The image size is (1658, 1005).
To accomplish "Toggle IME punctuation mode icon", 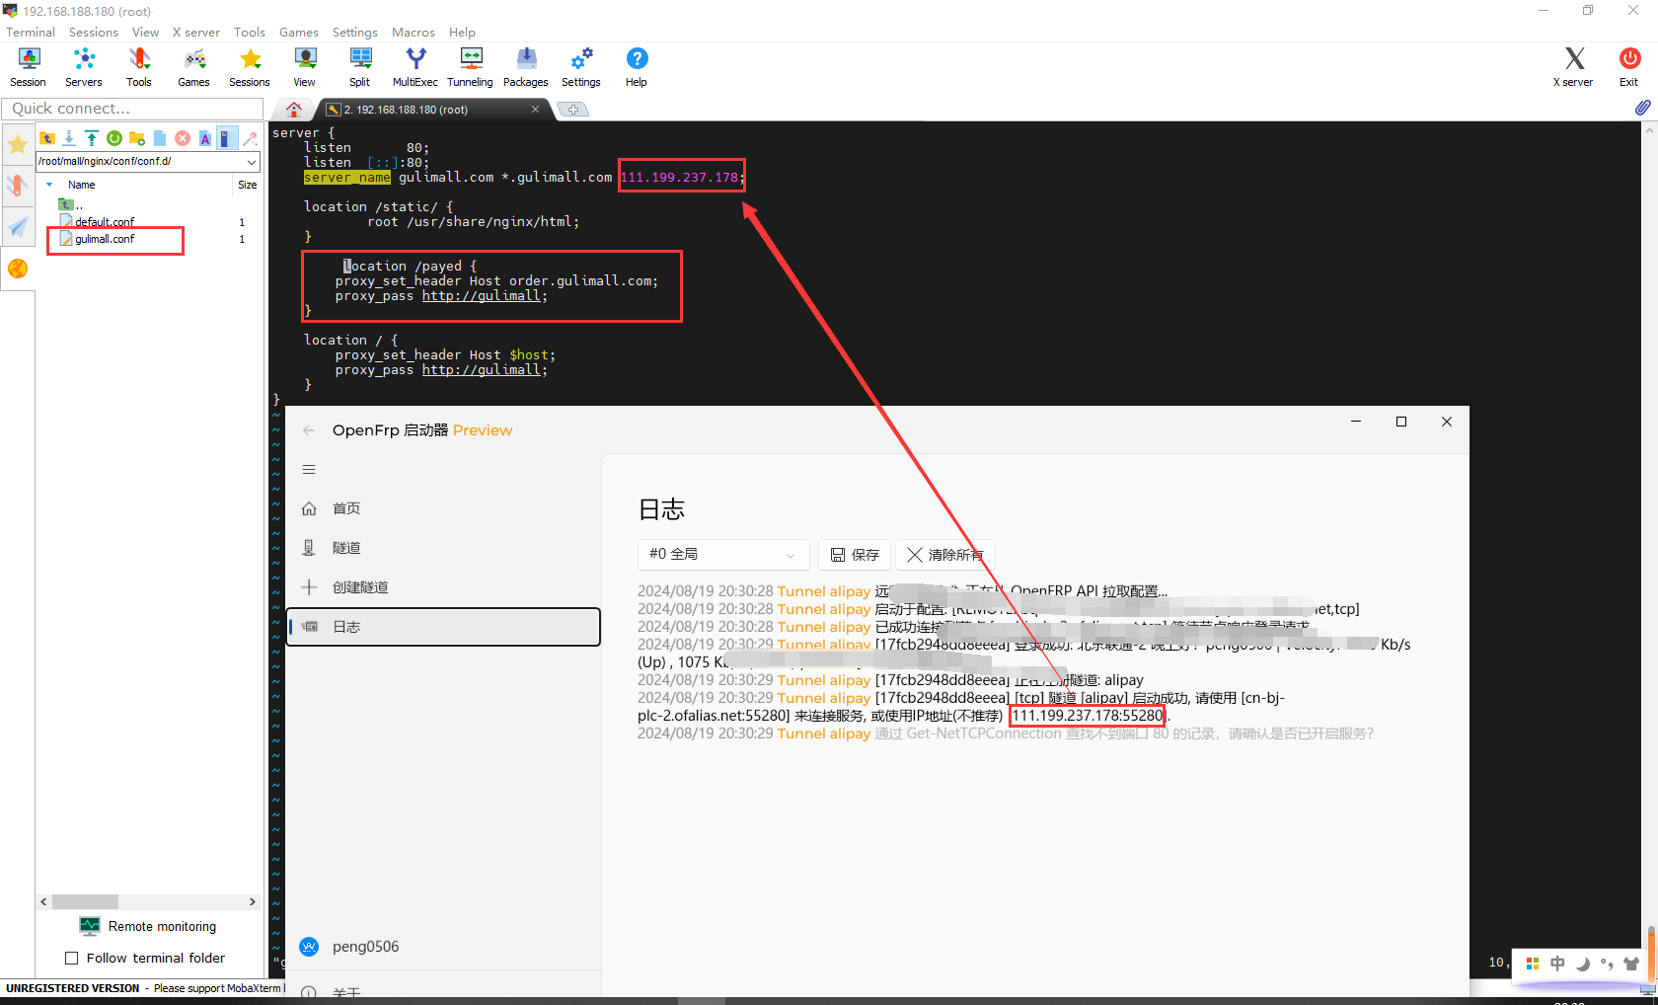I will coord(1607,964).
